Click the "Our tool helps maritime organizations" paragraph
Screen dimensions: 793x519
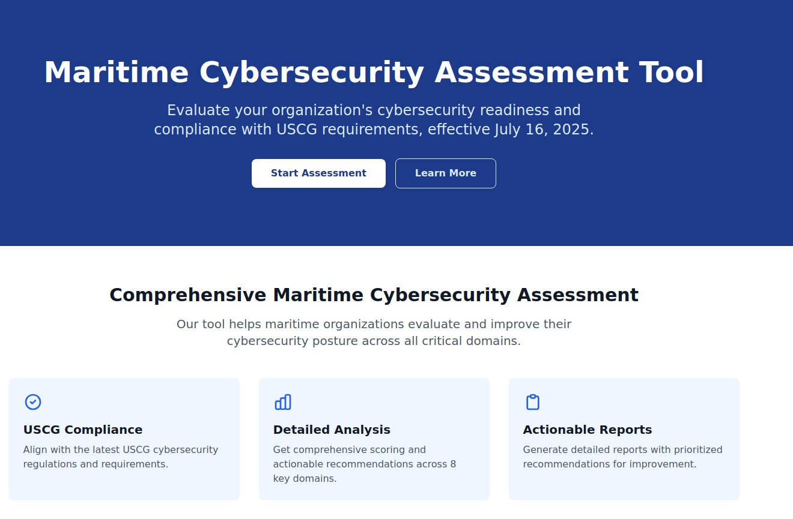(374, 332)
